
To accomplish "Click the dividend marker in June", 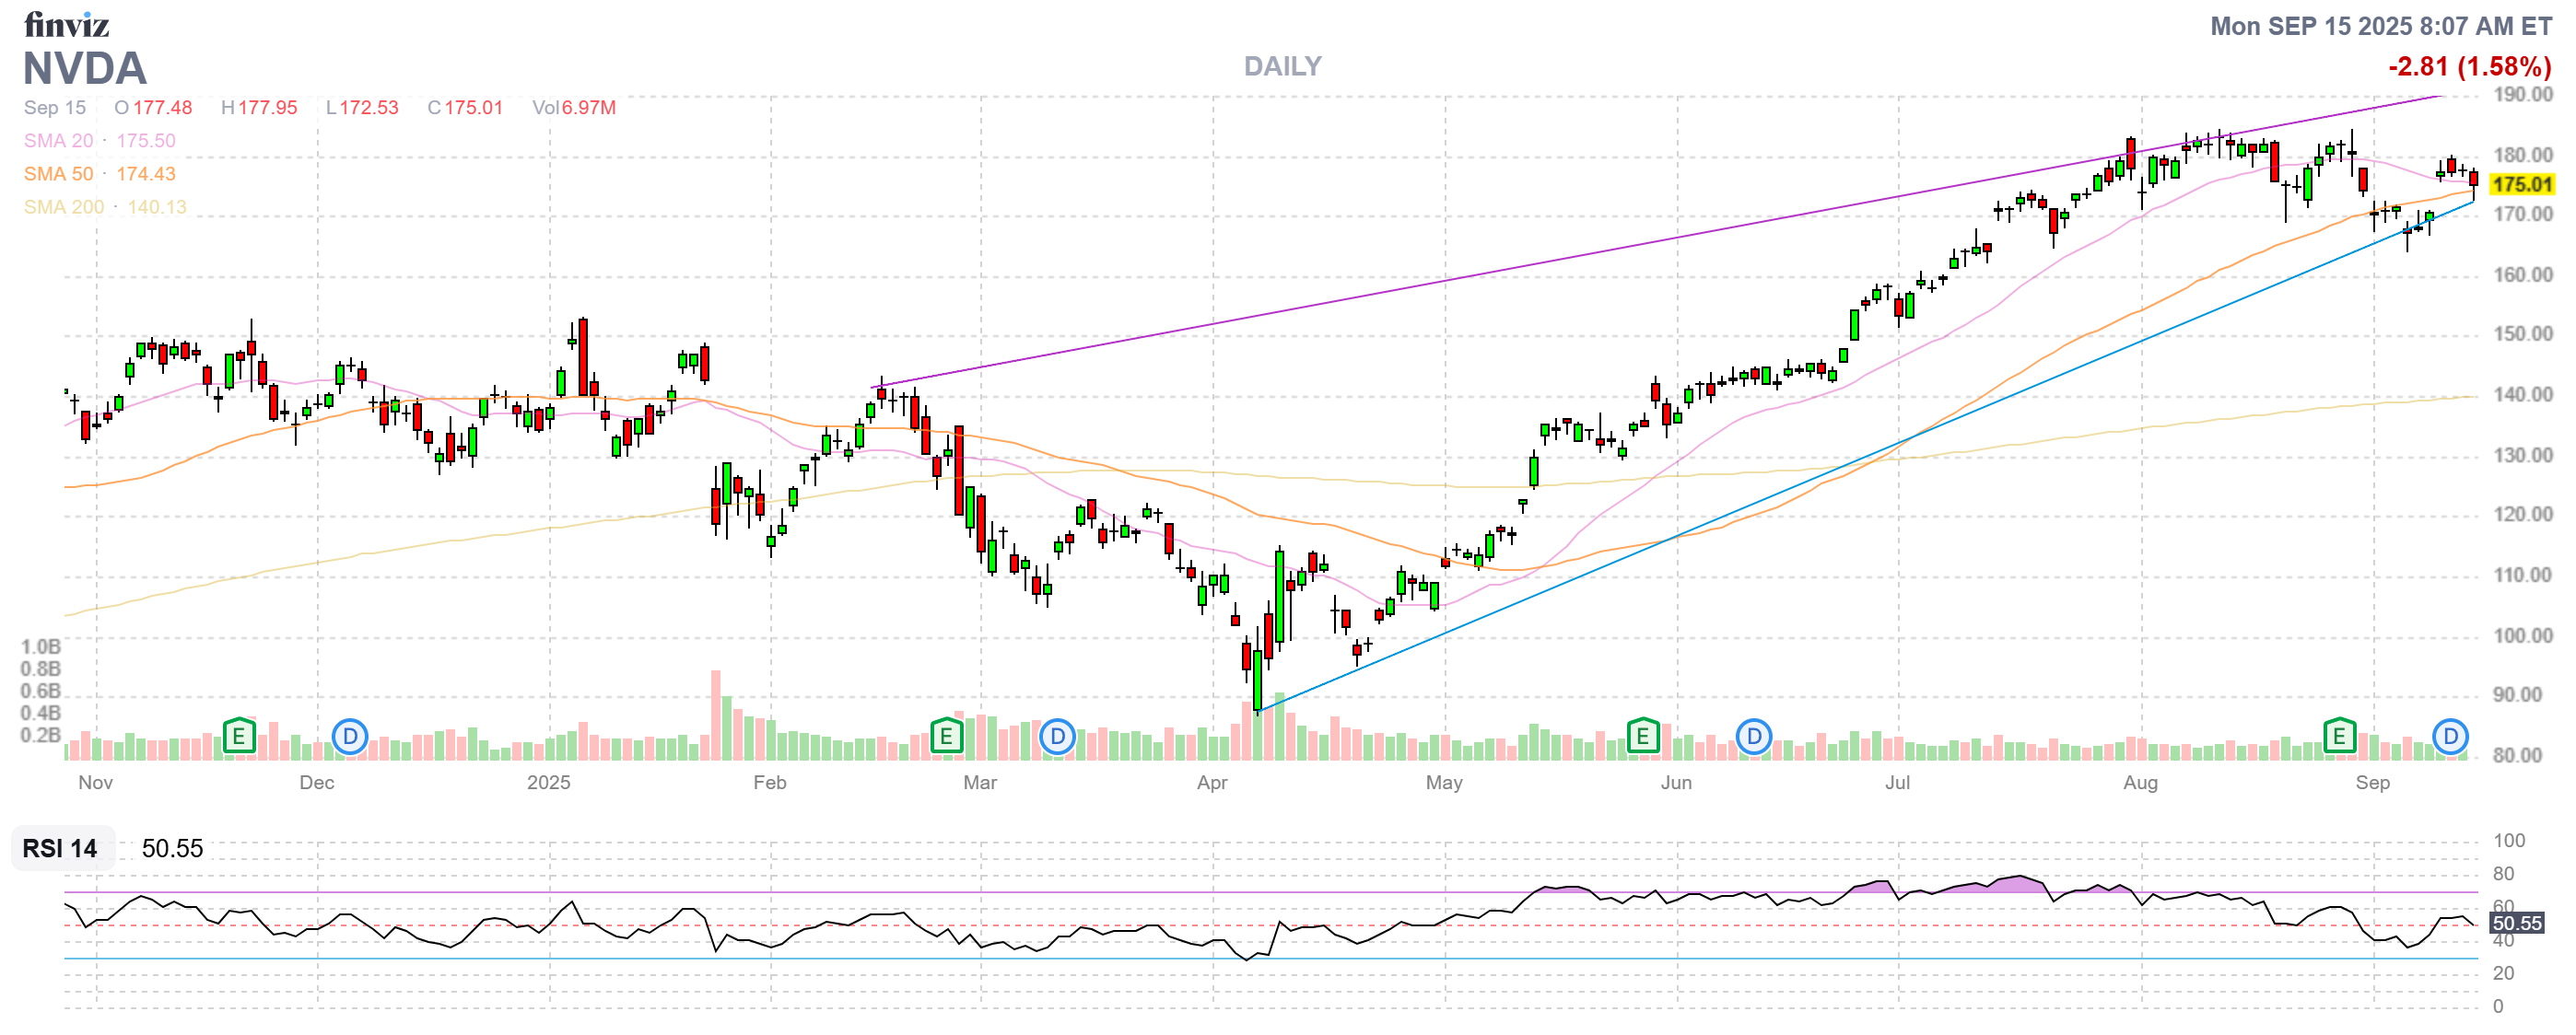I will click(1754, 738).
